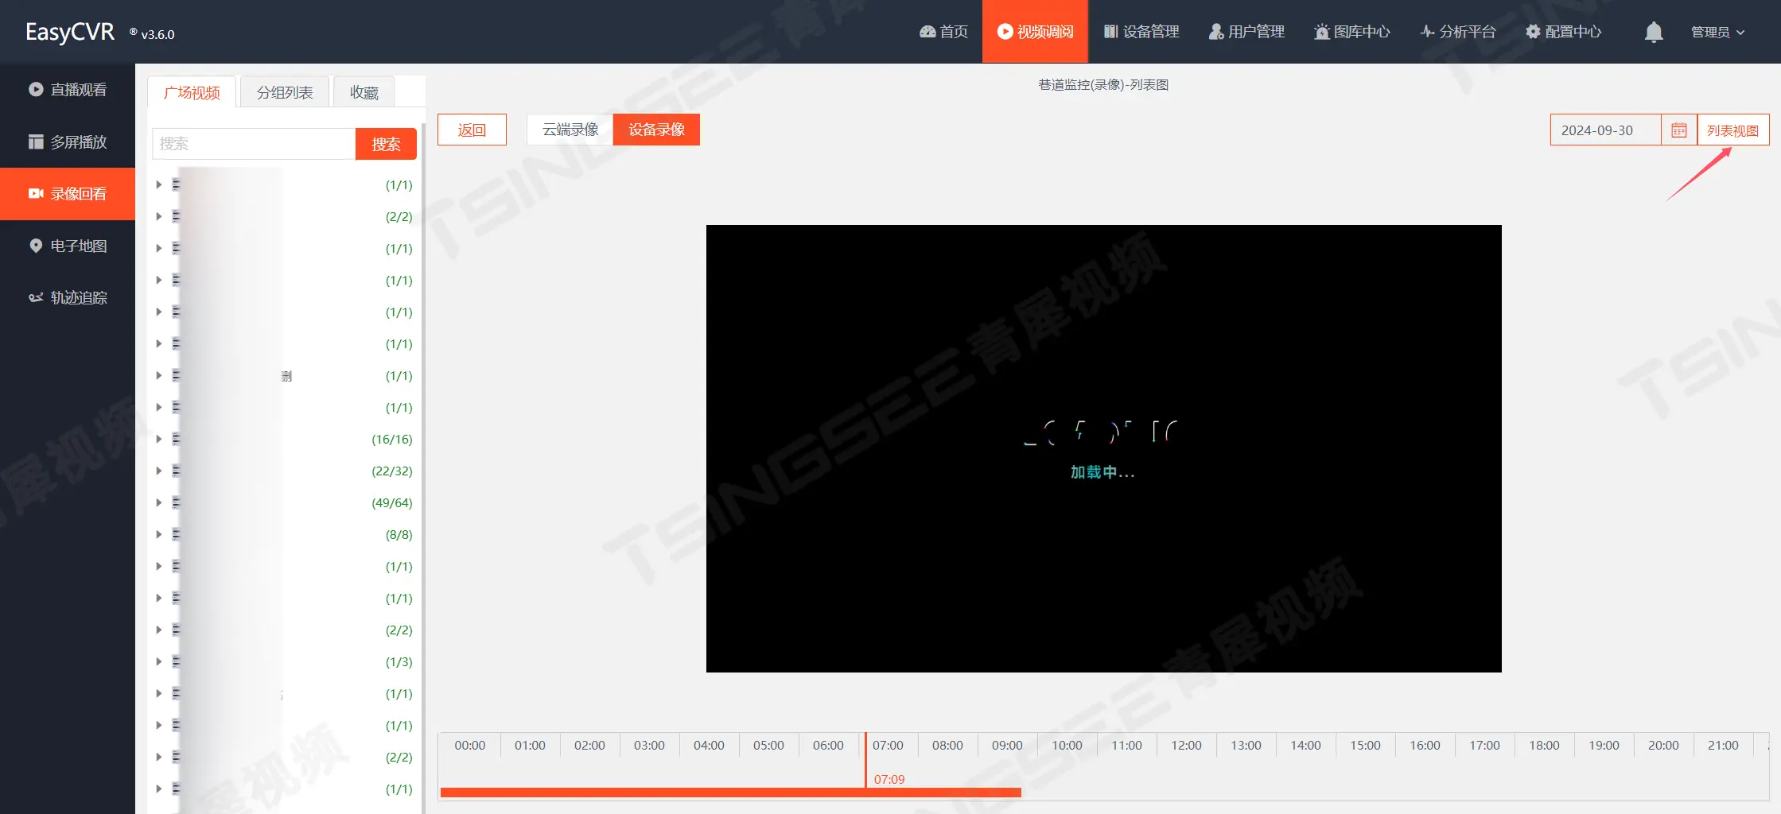Open the calendar date picker icon

coord(1678,130)
